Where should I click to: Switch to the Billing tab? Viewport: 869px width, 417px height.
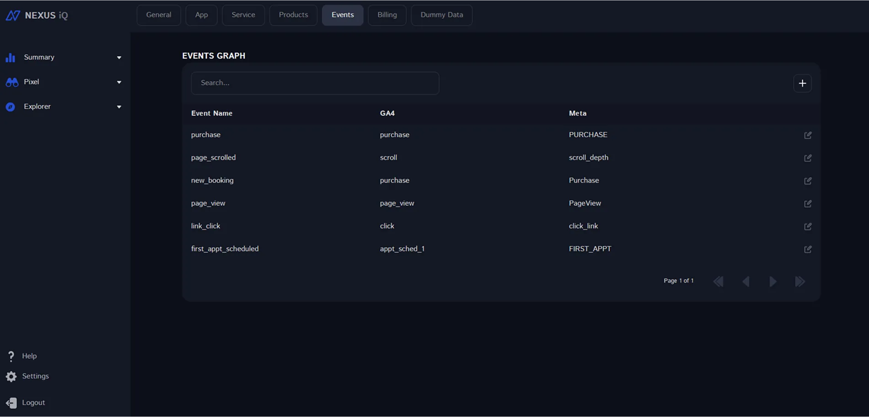(387, 15)
